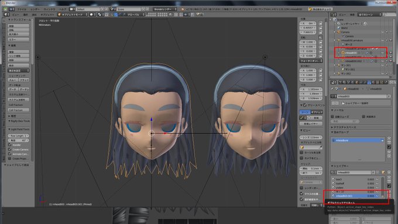Open the Blenderレンダー engine dropdown
The width and height of the screenshot is (398, 224).
[x=164, y=9]
